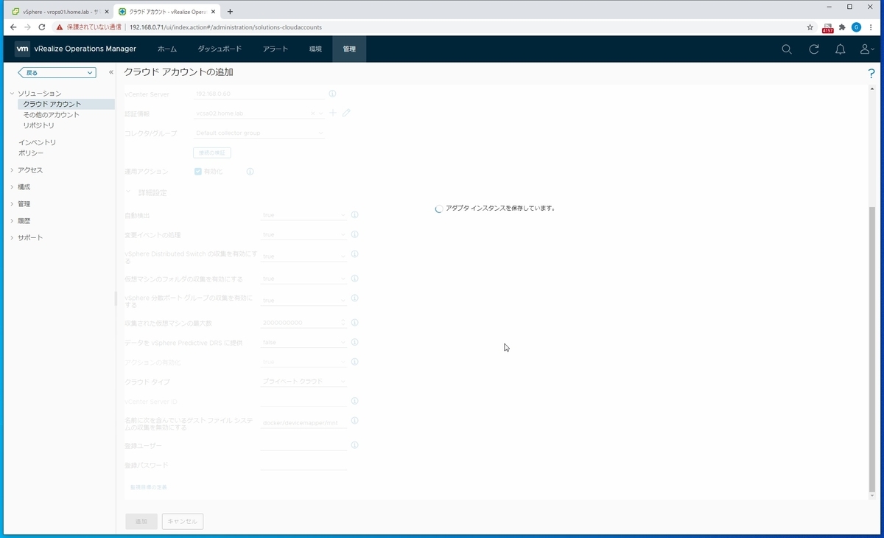Click the vRealize Operations Manager vm logo
Image resolution: width=884 pixels, height=538 pixels.
pyautogui.click(x=22, y=49)
